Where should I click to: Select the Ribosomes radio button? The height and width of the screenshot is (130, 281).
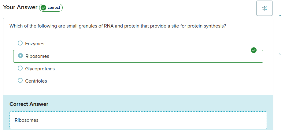point(20,56)
